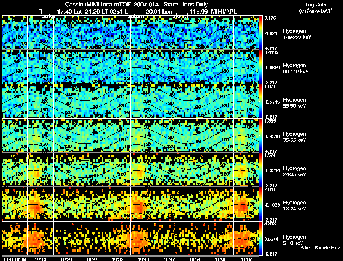Click the '10:47' time axis label
Screen dimensions: 343x261
tap(169, 259)
